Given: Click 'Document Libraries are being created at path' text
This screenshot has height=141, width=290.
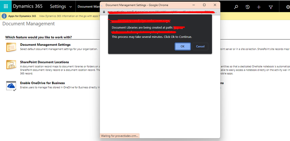Looking at the screenshot, I should (142, 28).
